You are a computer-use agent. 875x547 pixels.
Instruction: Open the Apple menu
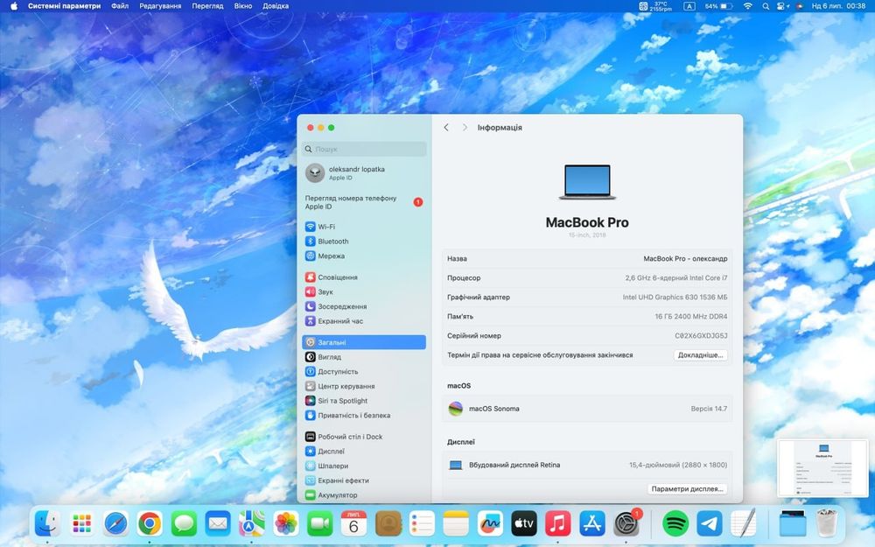click(14, 6)
